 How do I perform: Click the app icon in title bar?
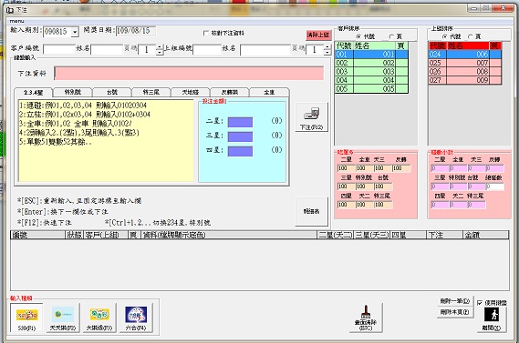(10, 10)
